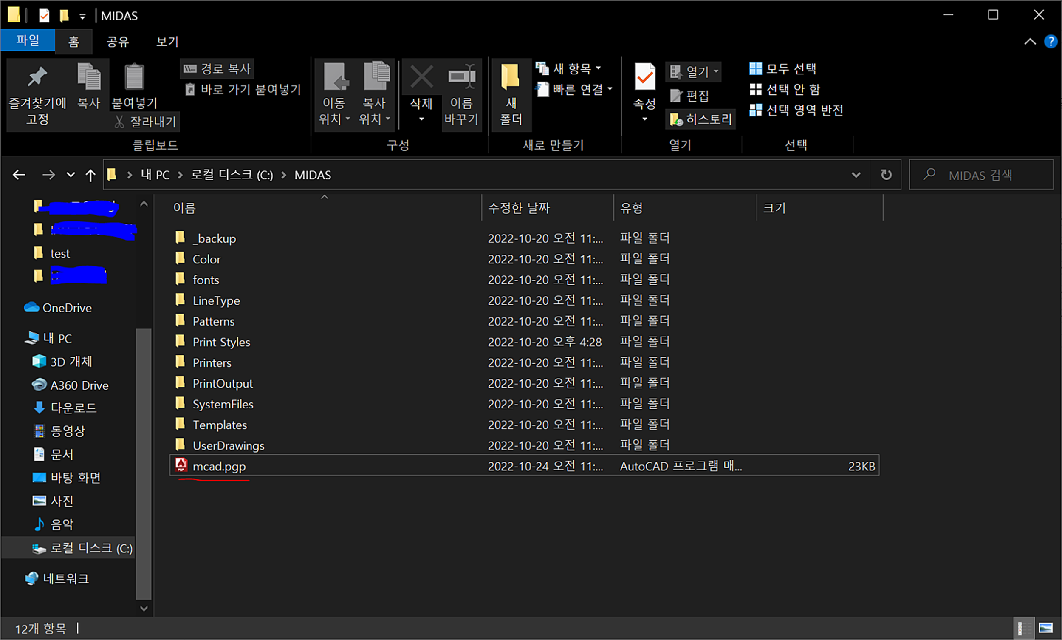This screenshot has width=1062, height=640.
Task: Click the Paste (붙여넣기) clipboard icon
Action: pyautogui.click(x=134, y=77)
